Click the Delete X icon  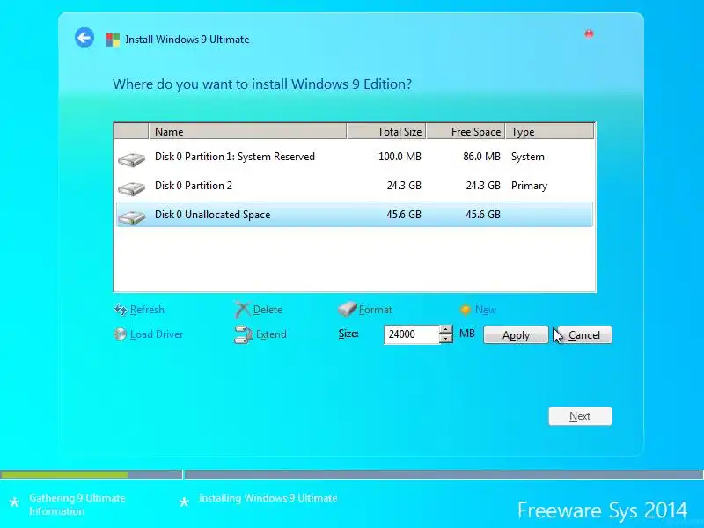[242, 310]
